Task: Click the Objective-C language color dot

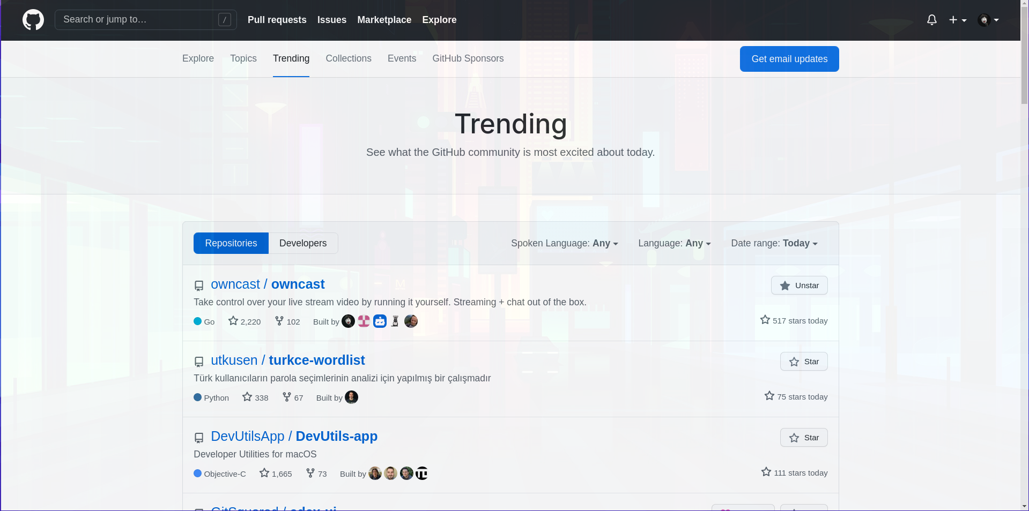Action: point(197,474)
